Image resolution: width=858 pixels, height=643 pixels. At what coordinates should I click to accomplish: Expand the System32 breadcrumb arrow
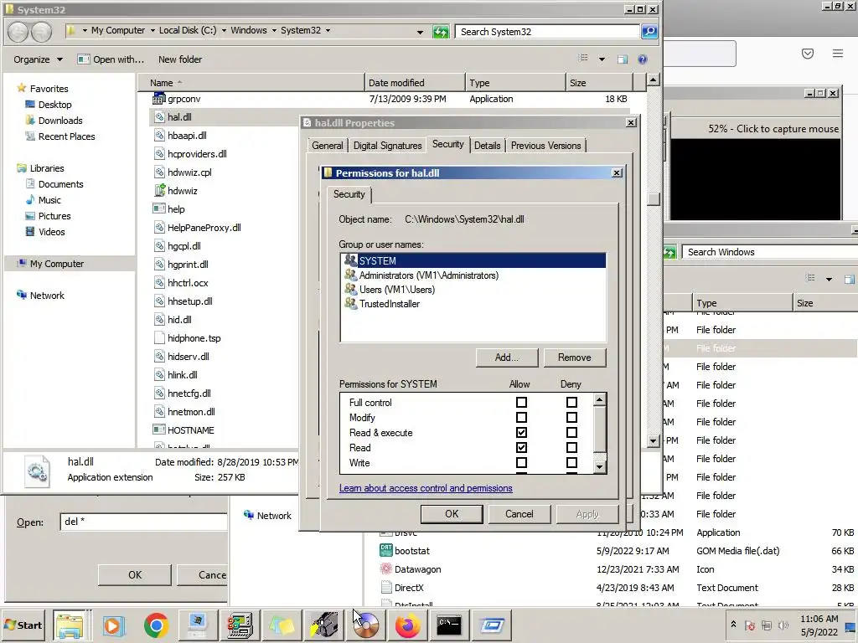328,31
